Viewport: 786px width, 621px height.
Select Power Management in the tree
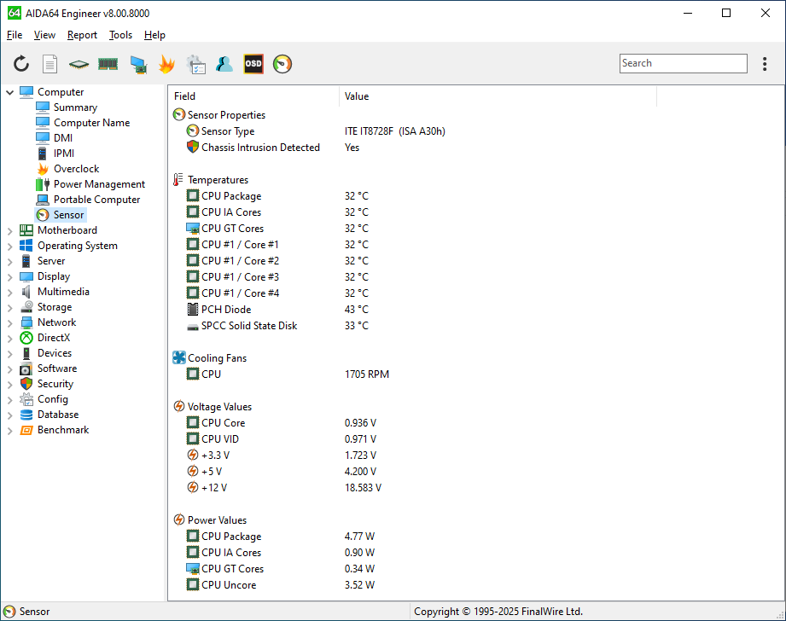tap(99, 184)
